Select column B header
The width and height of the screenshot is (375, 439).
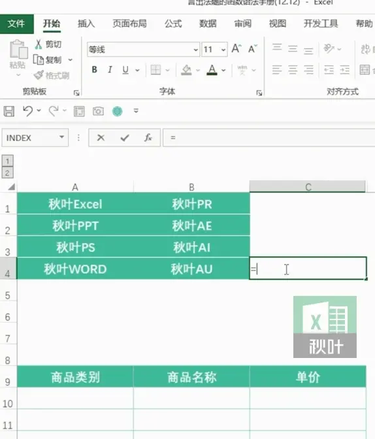191,187
